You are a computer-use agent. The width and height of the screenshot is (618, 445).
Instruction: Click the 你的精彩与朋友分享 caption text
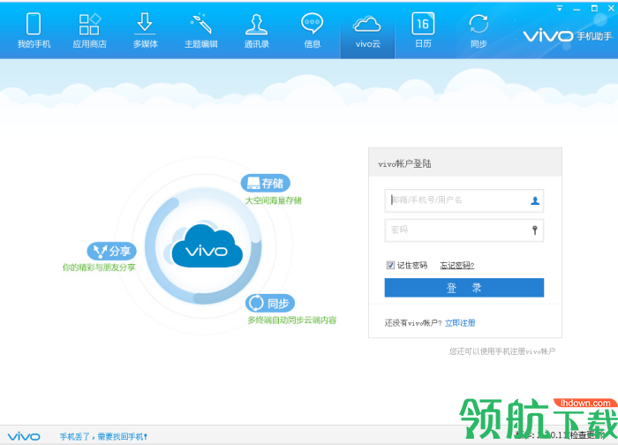click(x=99, y=268)
